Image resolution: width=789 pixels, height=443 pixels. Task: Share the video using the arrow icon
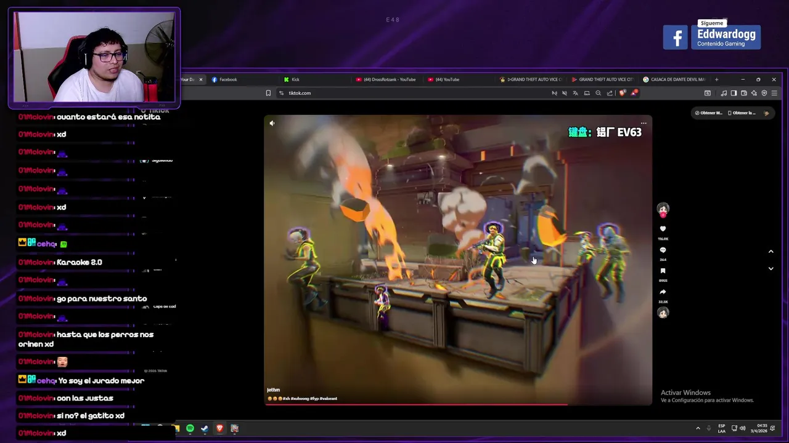point(663,292)
